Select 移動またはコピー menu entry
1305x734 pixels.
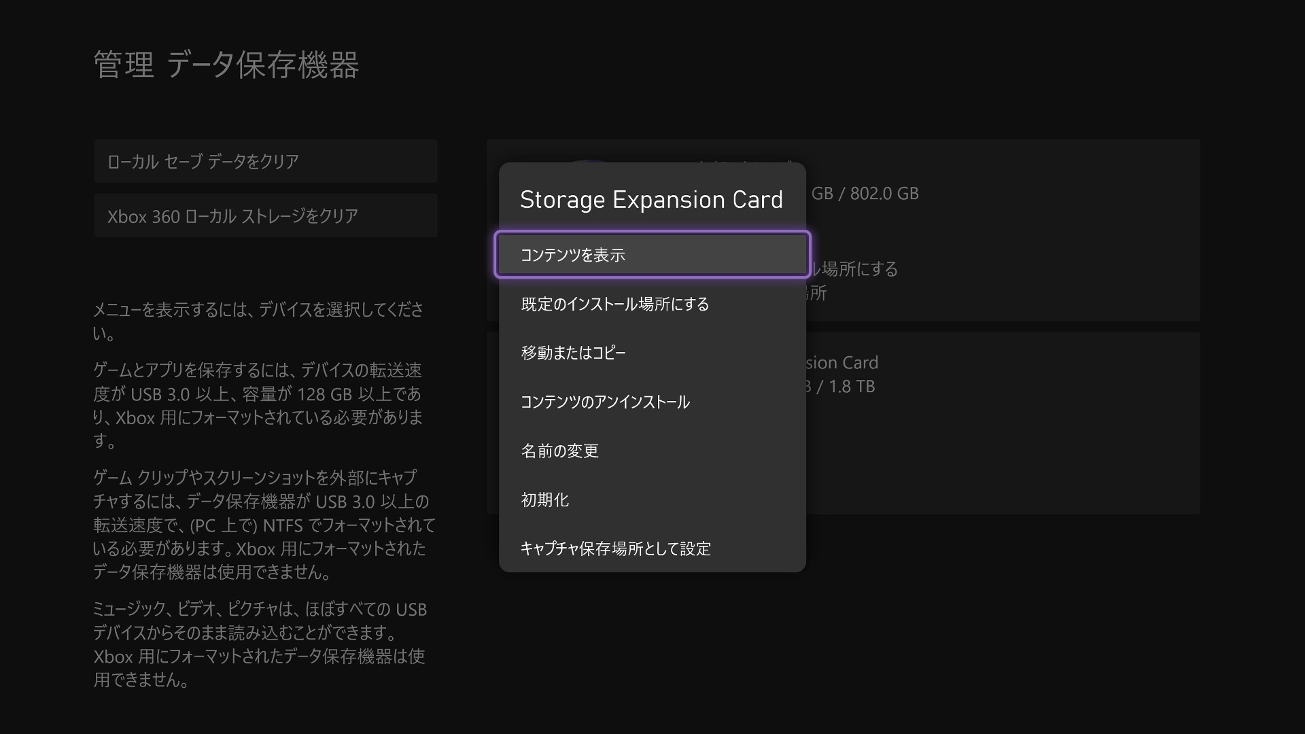(x=652, y=353)
